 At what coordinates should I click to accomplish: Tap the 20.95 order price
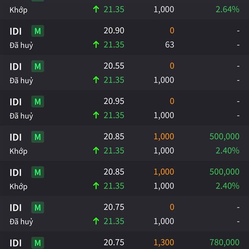(114, 101)
